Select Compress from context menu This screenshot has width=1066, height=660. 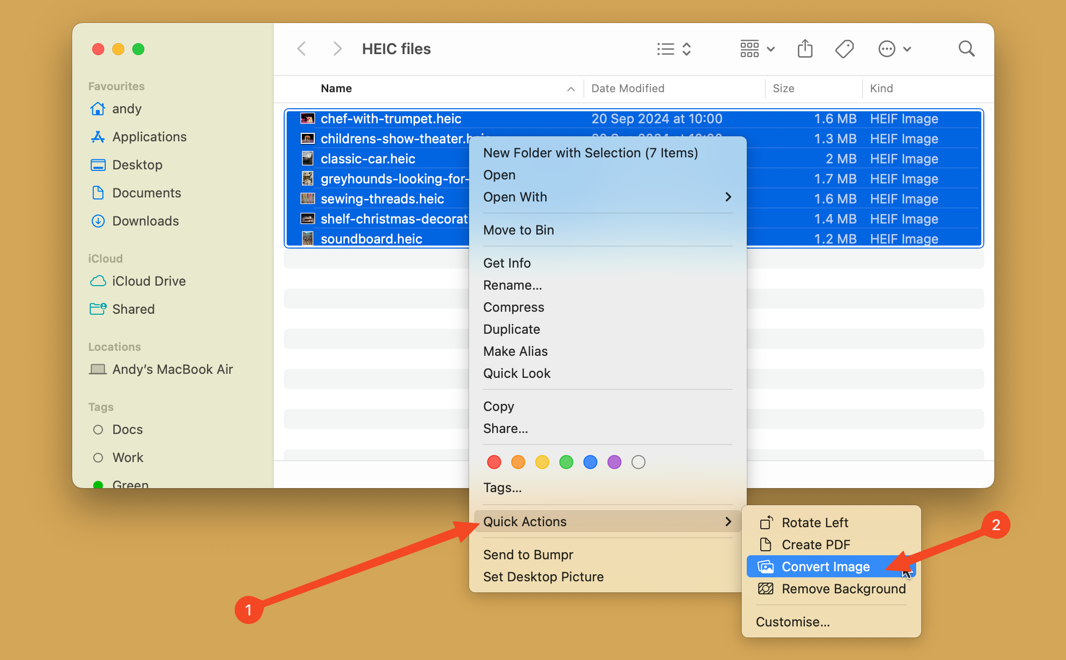tap(514, 307)
